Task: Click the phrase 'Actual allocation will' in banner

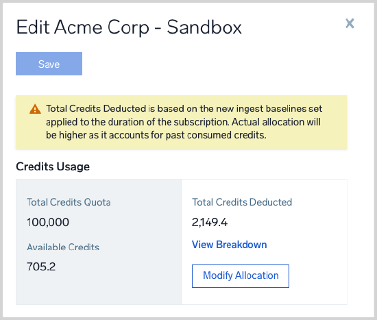Action: (276, 122)
